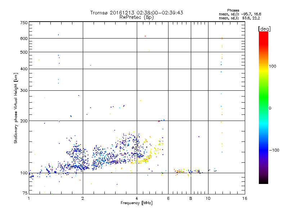Click x-axis label 1
Viewport: 288px width, 216px height.
29,198
